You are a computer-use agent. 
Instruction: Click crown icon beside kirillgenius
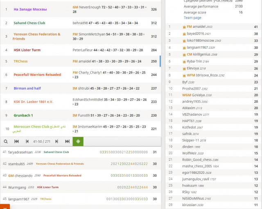tap(184, 54)
